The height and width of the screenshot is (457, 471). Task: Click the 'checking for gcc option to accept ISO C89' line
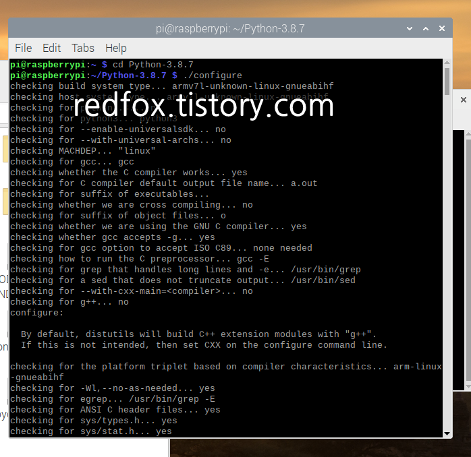tap(161, 248)
